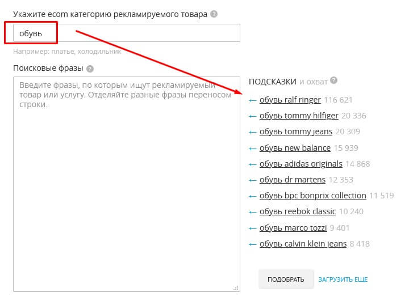
Task: Add arrow beside обувь bpc bonprix collection
Action: coord(252,196)
